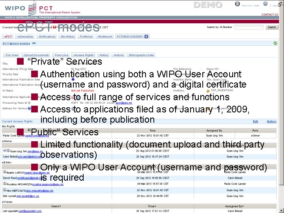Open the Upload Documents tab

[x=36, y=55]
